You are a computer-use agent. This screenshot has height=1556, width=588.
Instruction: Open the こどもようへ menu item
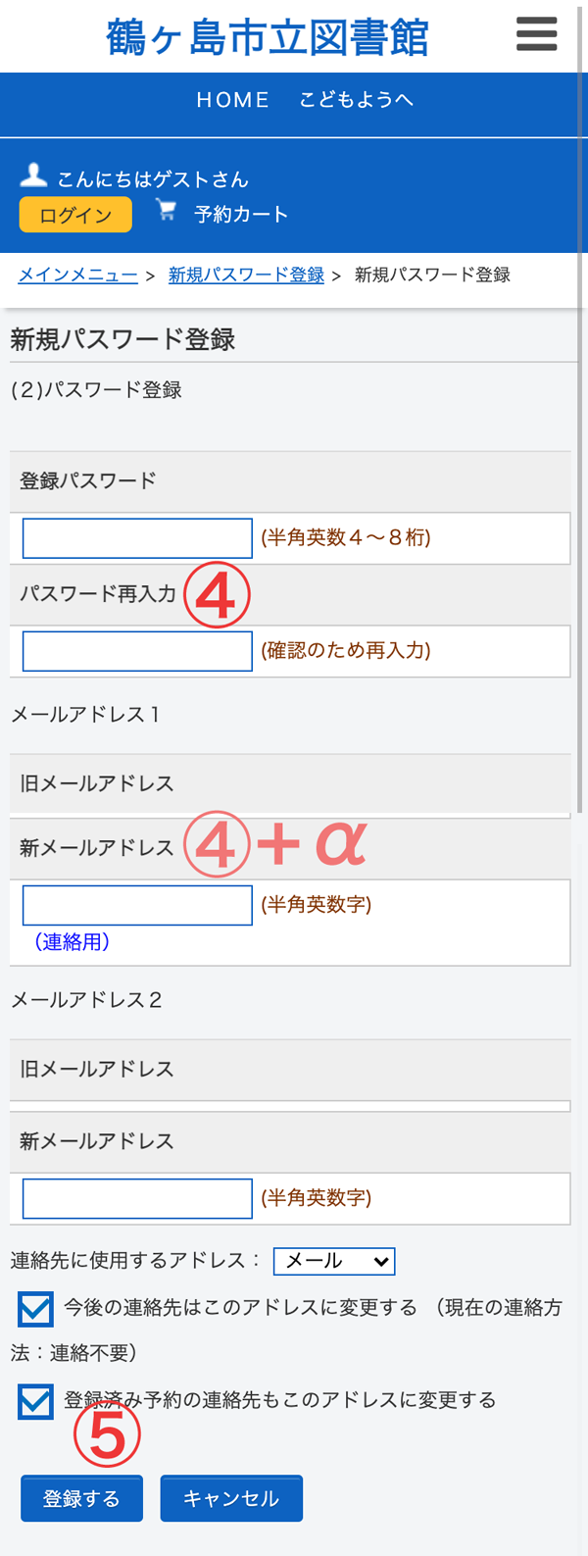[357, 100]
